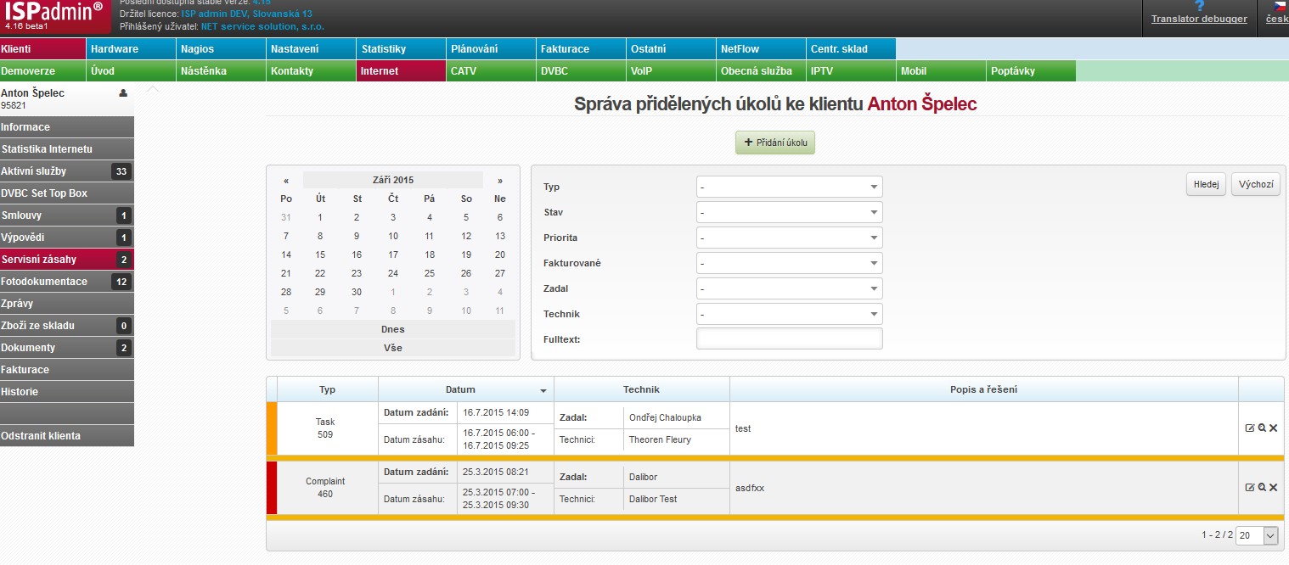View details of Complaint 460 row
Image resolution: width=1289 pixels, height=565 pixels.
tap(1262, 488)
